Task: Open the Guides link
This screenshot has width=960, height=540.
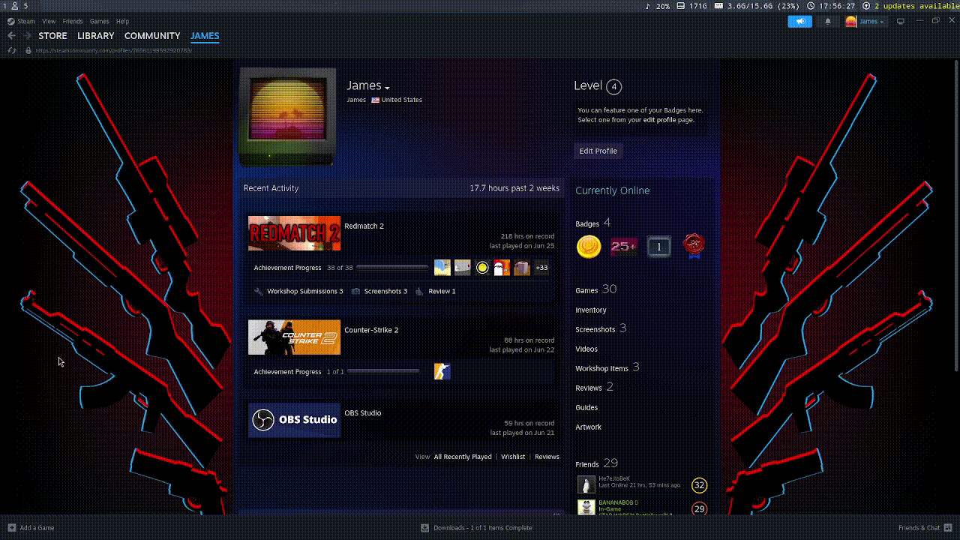Action: 586,407
